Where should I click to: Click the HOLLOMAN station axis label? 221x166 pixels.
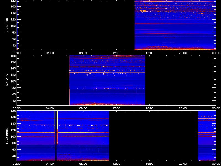(7, 25)
